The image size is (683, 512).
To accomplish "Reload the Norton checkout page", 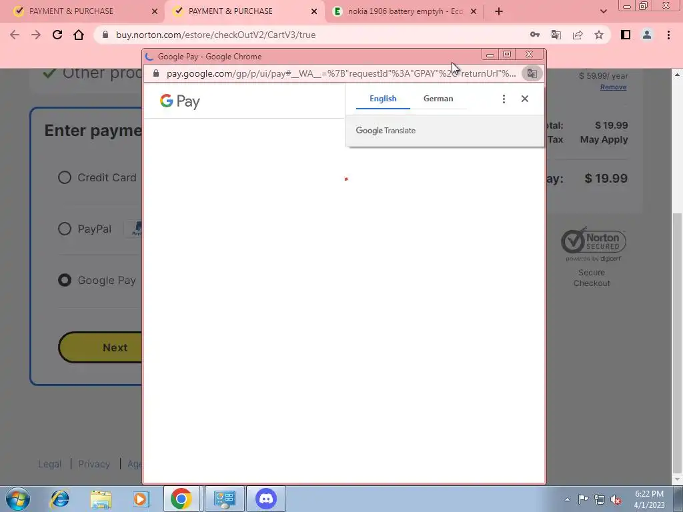I will click(x=57, y=35).
